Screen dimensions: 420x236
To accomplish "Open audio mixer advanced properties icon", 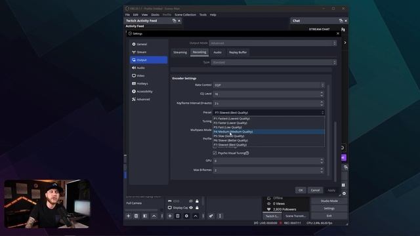I will (x=211, y=216).
